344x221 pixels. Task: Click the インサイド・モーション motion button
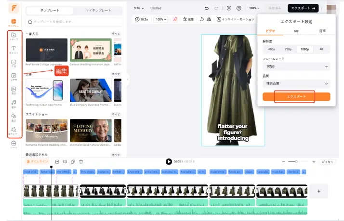[x=235, y=19]
